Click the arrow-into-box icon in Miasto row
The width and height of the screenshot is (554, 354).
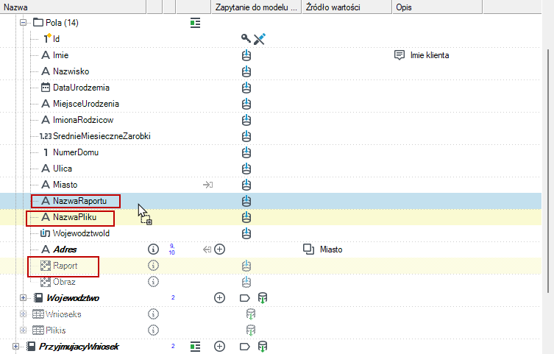click(207, 185)
